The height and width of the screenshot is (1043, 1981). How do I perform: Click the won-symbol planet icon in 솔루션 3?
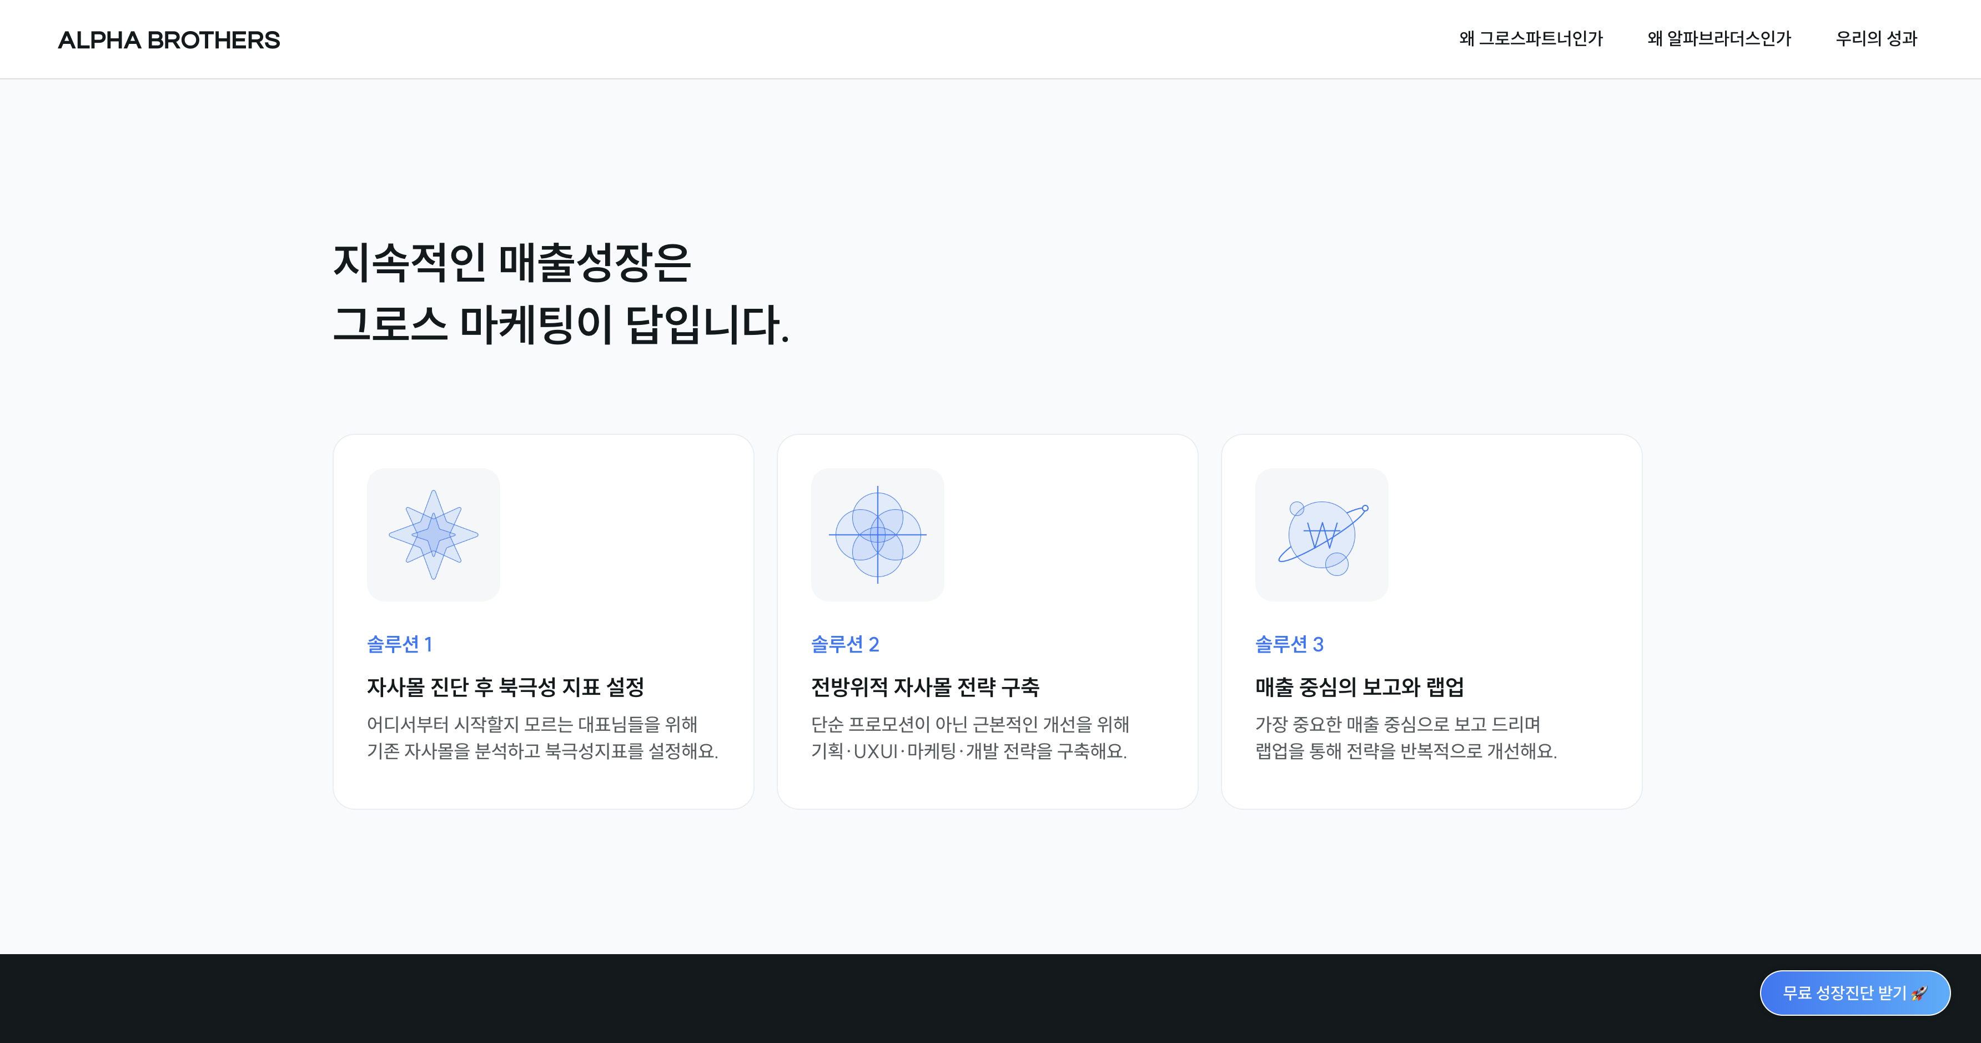(1322, 535)
